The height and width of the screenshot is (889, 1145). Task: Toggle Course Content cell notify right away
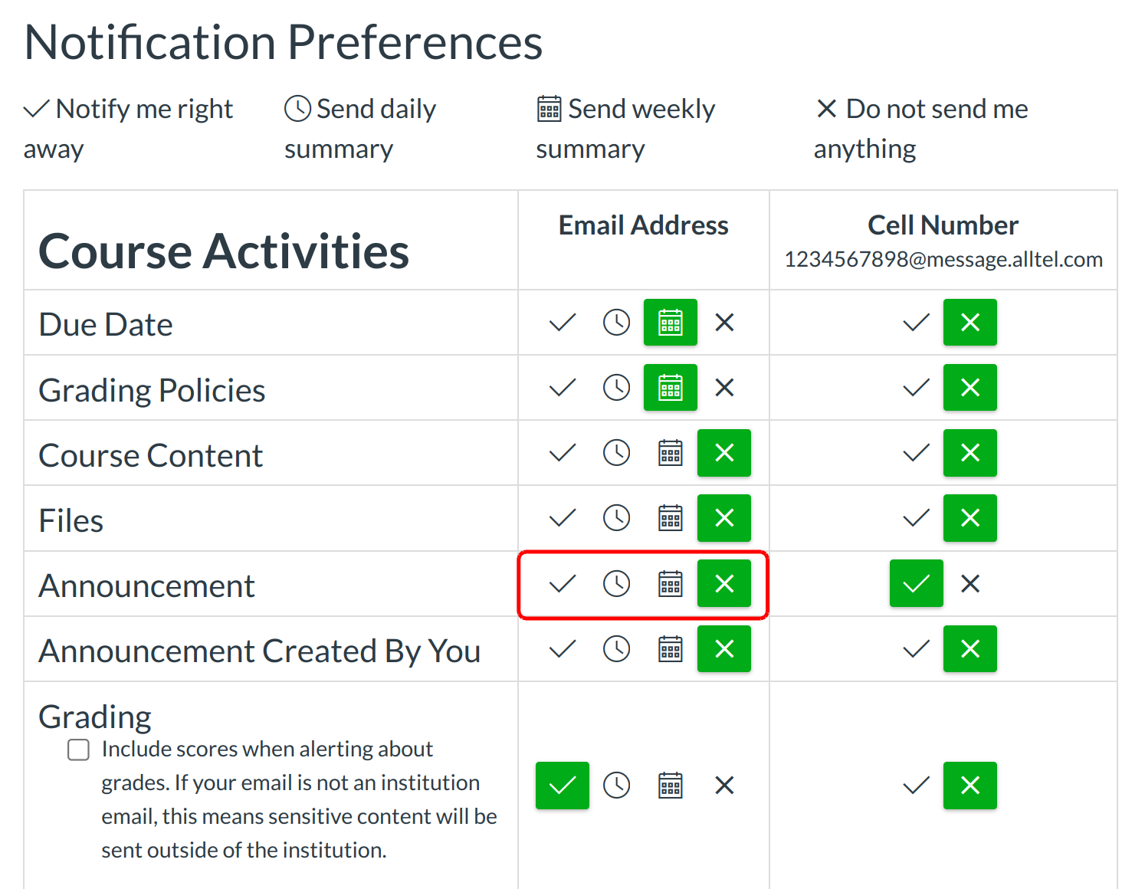(916, 453)
